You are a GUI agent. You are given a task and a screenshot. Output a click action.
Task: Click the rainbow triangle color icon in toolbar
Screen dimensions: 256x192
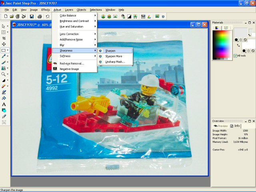click(149, 16)
